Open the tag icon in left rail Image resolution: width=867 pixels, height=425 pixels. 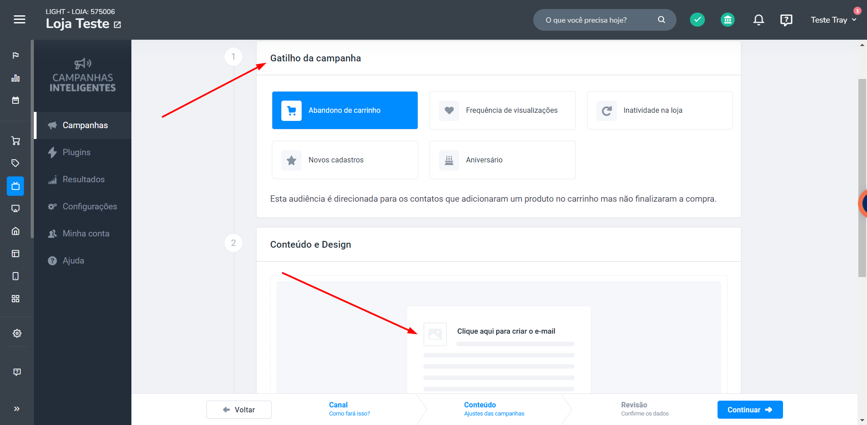16,163
